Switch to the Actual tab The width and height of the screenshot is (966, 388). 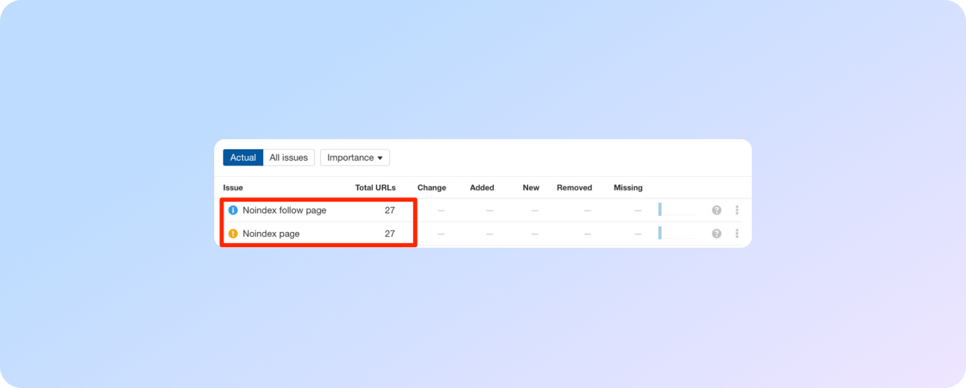[x=243, y=157]
